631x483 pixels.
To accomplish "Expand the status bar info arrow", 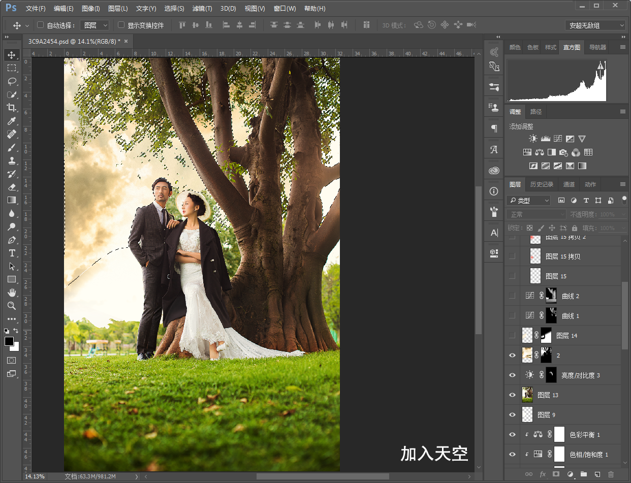I will pyautogui.click(x=136, y=477).
